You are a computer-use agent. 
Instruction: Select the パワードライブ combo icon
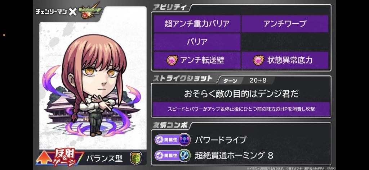184,140
